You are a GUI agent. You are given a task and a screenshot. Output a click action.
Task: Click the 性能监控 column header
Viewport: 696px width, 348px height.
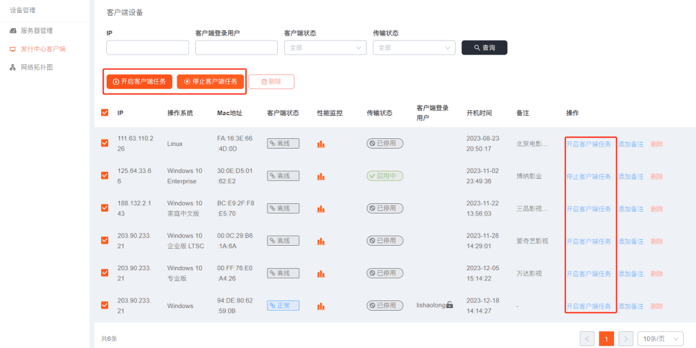coord(330,113)
